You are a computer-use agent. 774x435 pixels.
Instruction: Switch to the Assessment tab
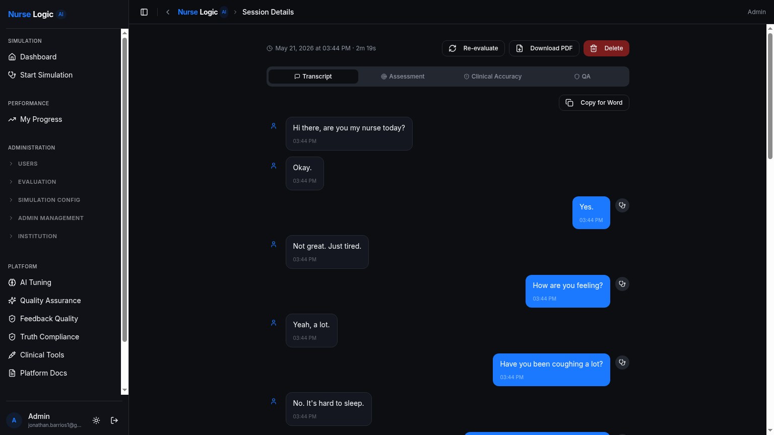pos(403,77)
